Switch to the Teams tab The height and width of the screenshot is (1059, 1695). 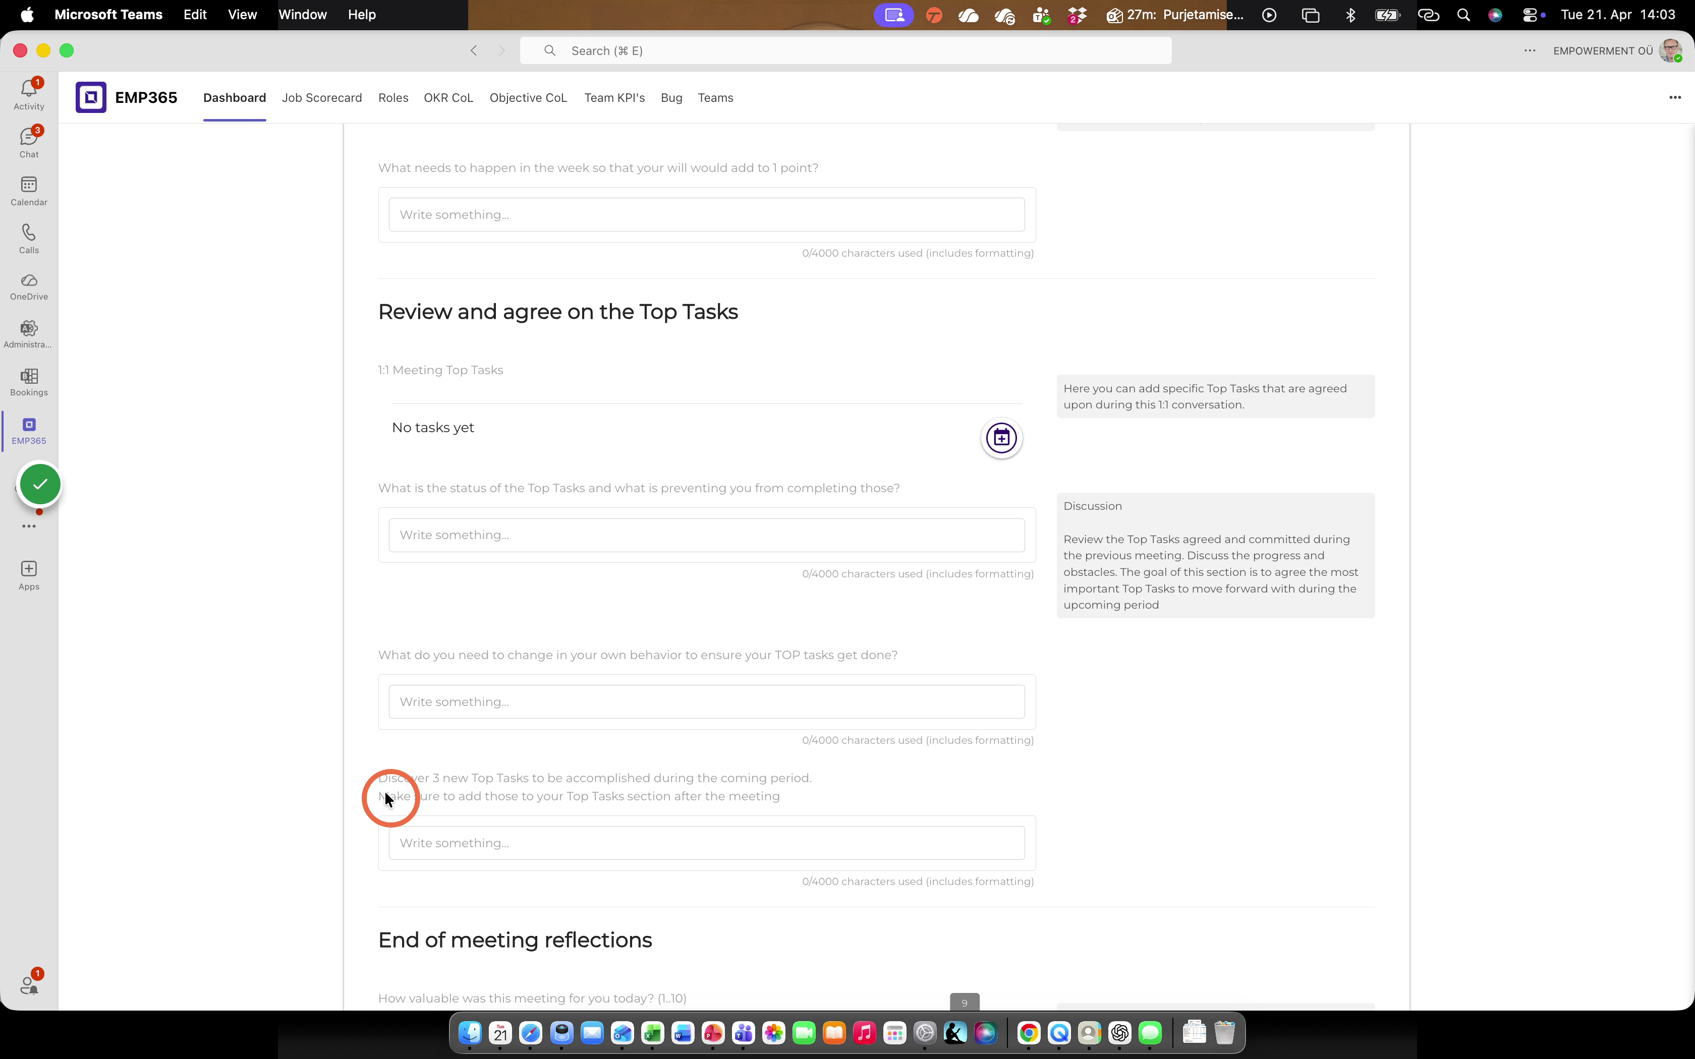(715, 98)
